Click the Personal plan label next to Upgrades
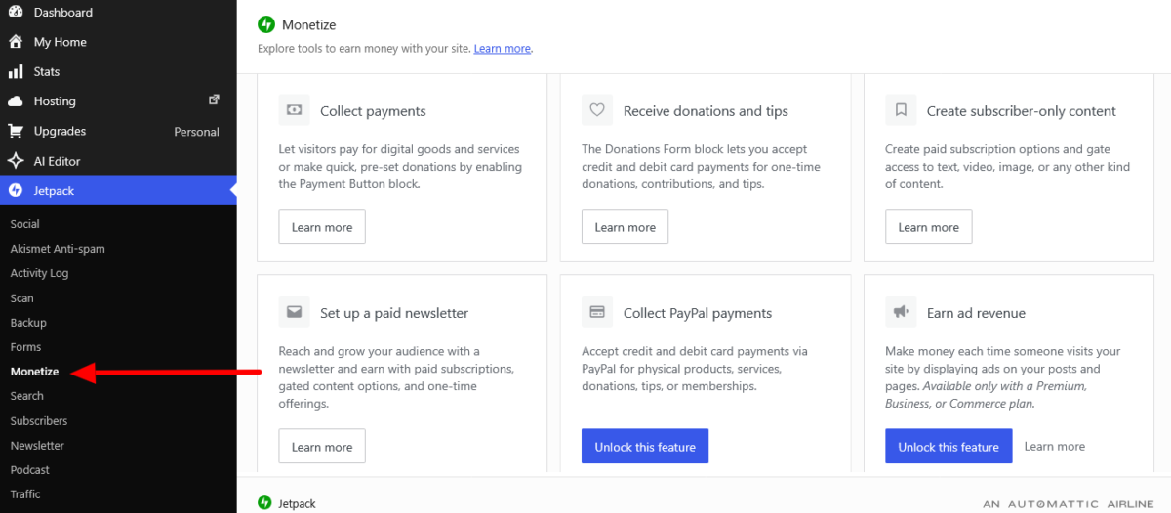The height and width of the screenshot is (513, 1171). pyautogui.click(x=196, y=132)
